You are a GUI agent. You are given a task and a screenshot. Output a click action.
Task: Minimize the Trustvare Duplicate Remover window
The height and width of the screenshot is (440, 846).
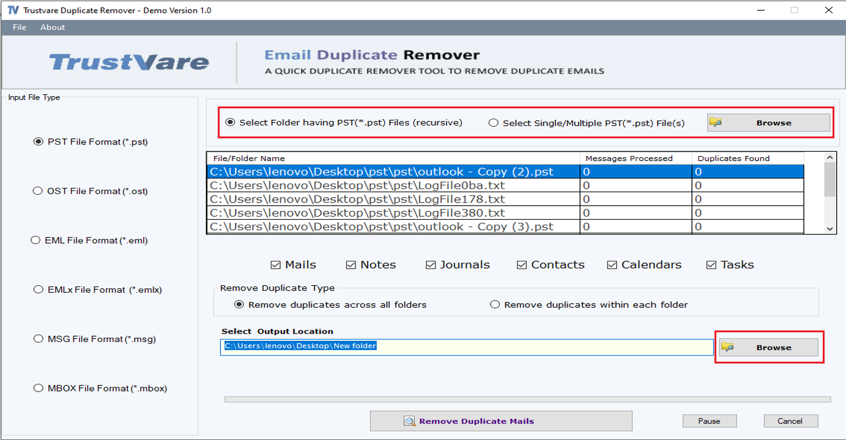[760, 10]
